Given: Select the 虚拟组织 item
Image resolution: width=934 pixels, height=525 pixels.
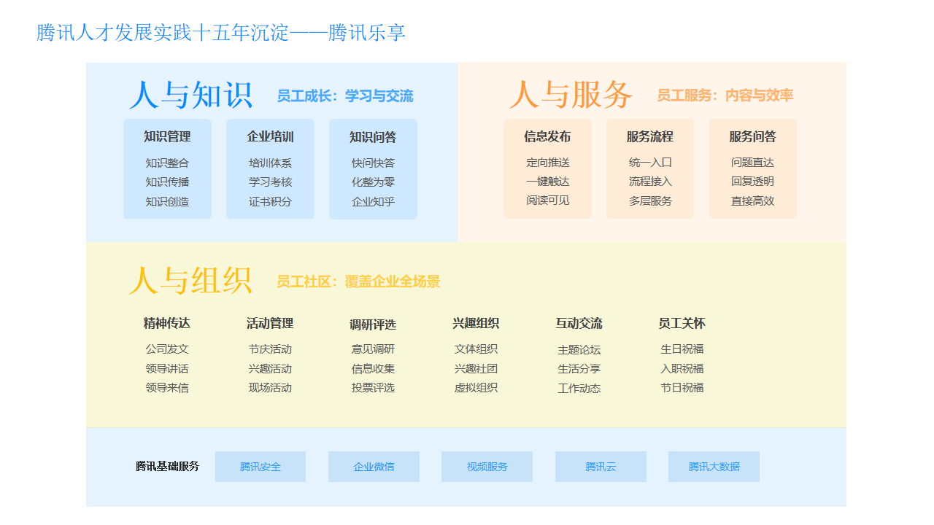Looking at the screenshot, I should click(x=476, y=387).
